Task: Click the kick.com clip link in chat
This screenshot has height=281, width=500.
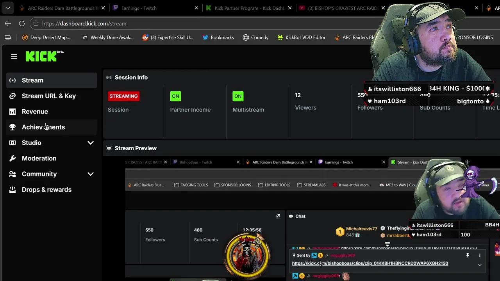Action: point(370,263)
